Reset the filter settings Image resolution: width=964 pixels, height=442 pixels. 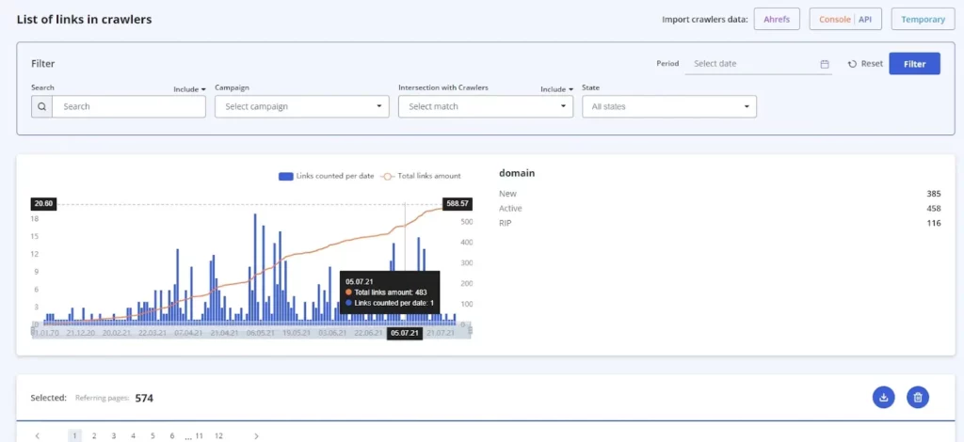[865, 64]
